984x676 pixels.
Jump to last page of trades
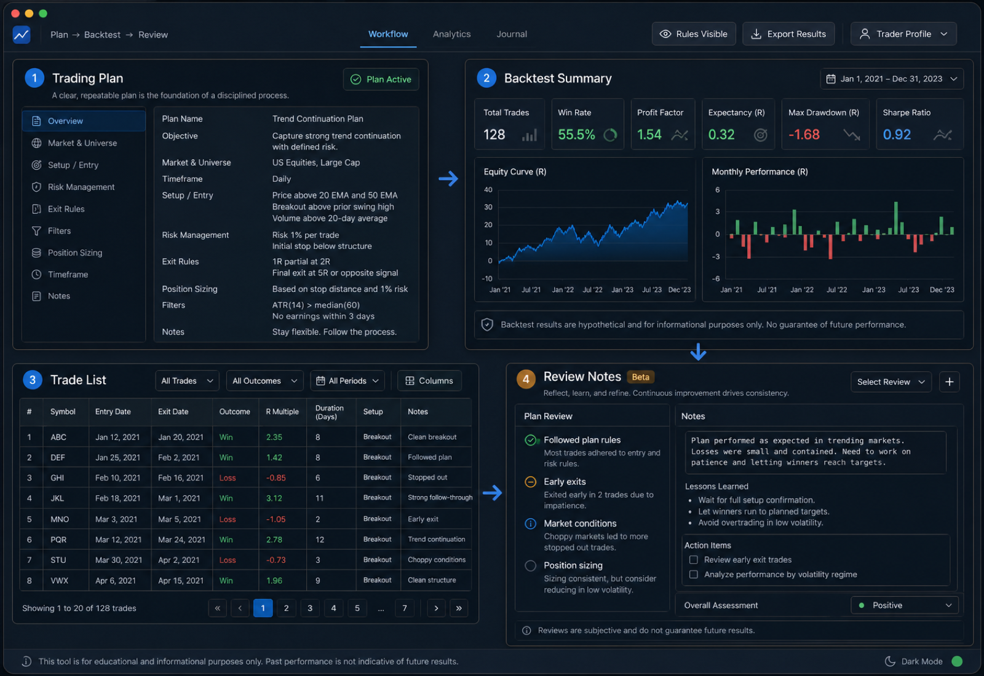(x=459, y=608)
